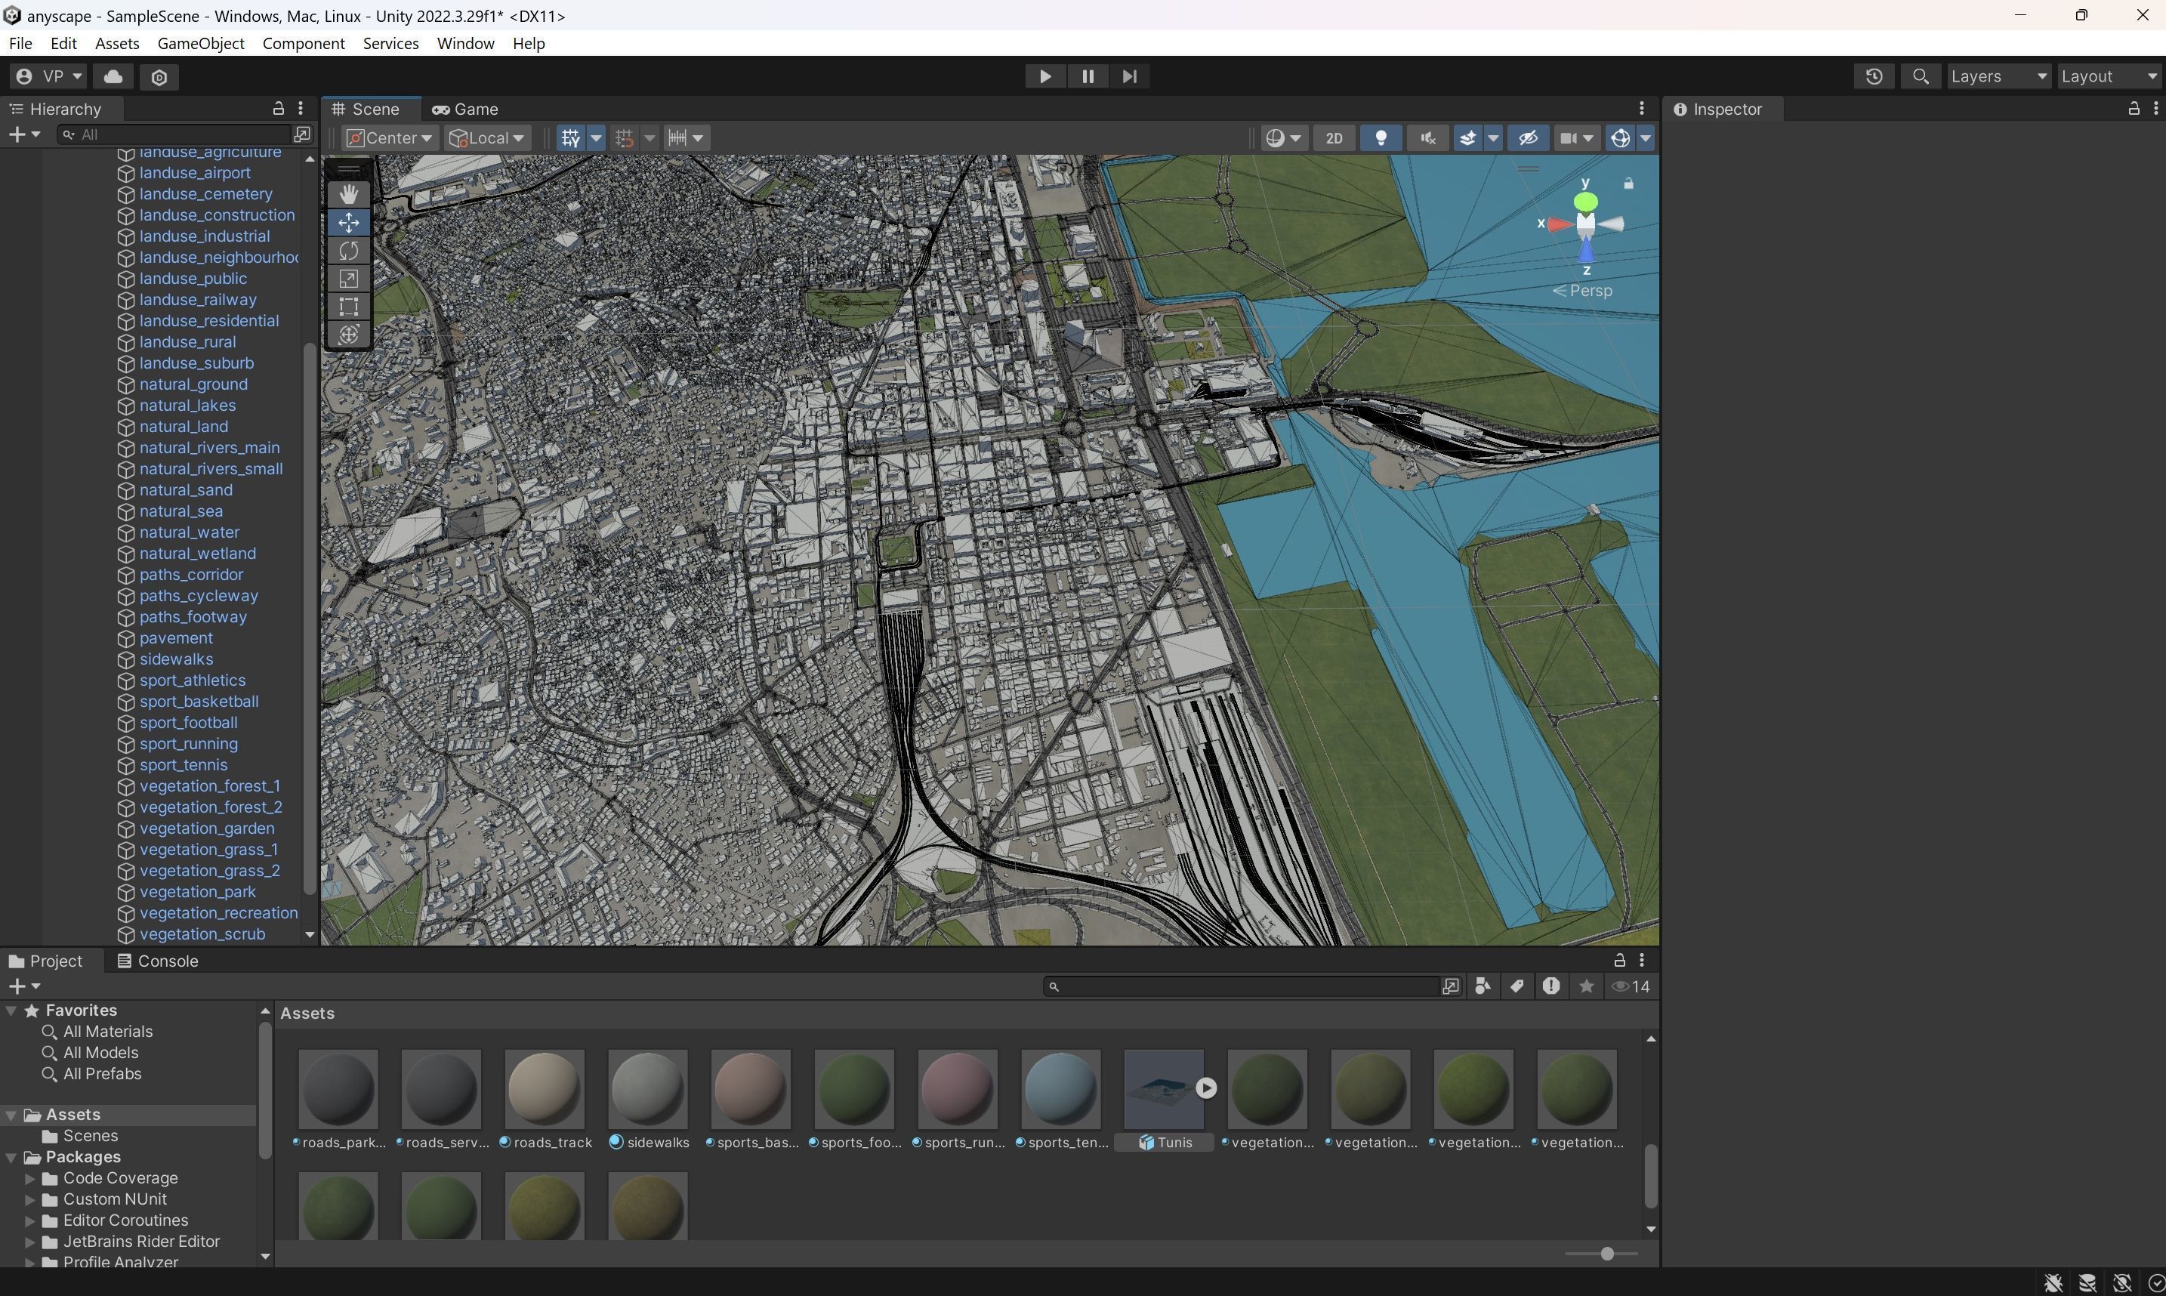Open the GameObject menu
This screenshot has width=2166, height=1296.
201,44
